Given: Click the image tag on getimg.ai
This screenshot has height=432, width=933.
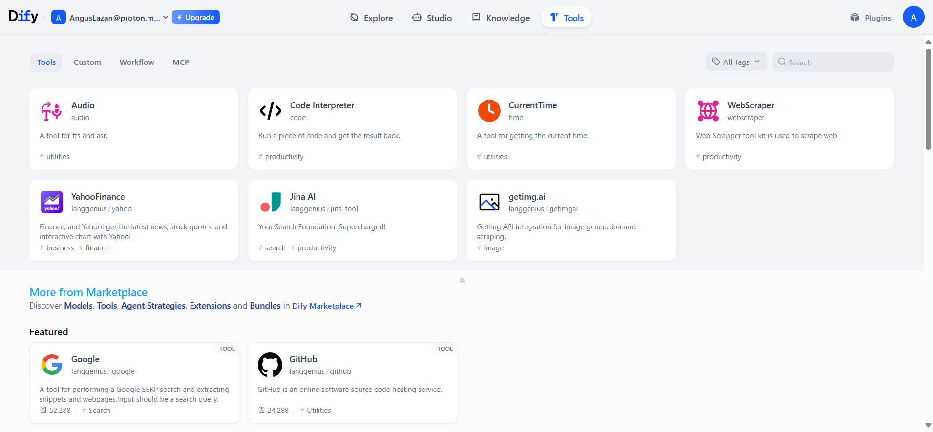Looking at the screenshot, I should (x=490, y=248).
